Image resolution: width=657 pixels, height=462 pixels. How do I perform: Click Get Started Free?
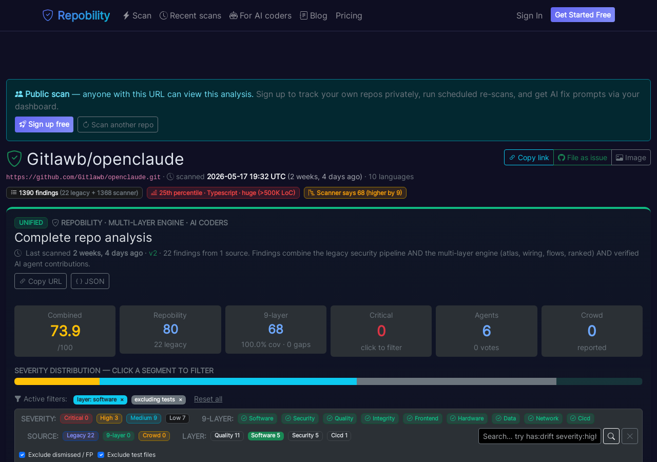tap(583, 15)
